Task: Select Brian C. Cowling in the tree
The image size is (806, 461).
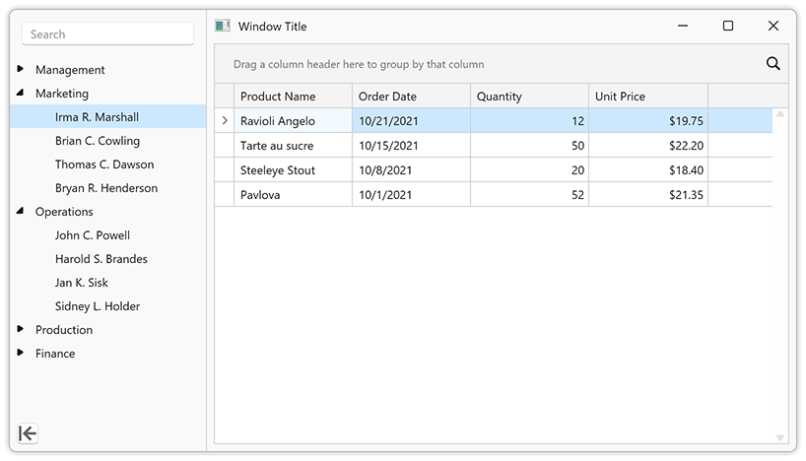Action: coord(98,141)
